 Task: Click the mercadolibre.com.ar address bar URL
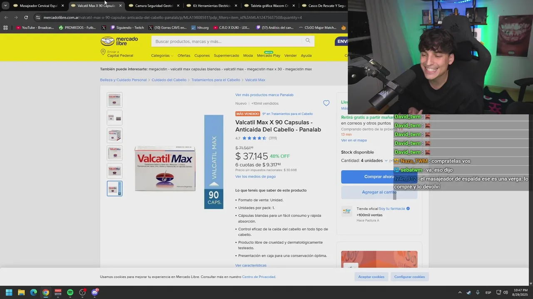tap(173, 17)
